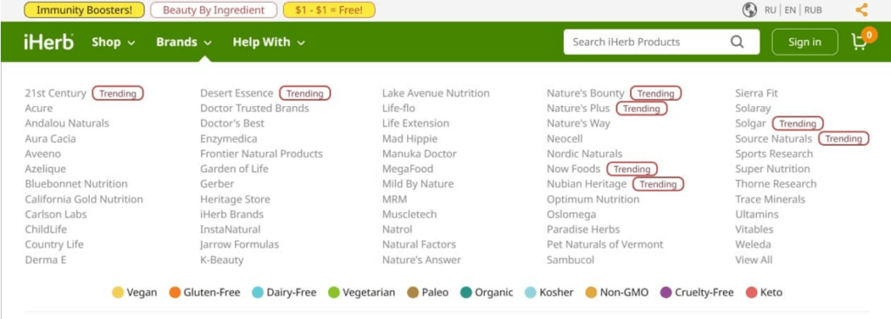Choose the Keto red dot filter
The width and height of the screenshot is (891, 319).
(x=751, y=293)
